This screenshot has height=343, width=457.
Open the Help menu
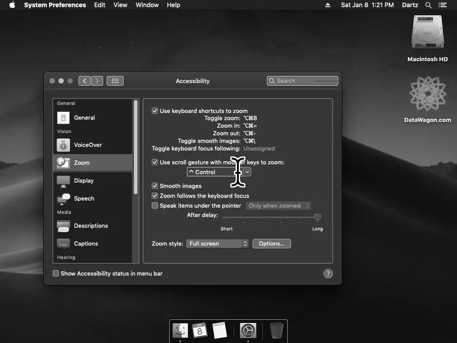click(x=174, y=5)
